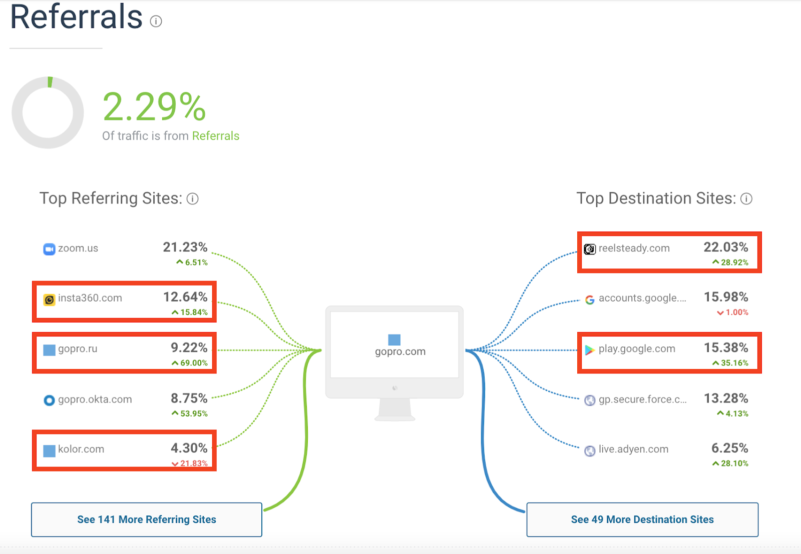Click the Top Referring Sites heading
Image resolution: width=801 pixels, height=554 pixels.
point(111,198)
